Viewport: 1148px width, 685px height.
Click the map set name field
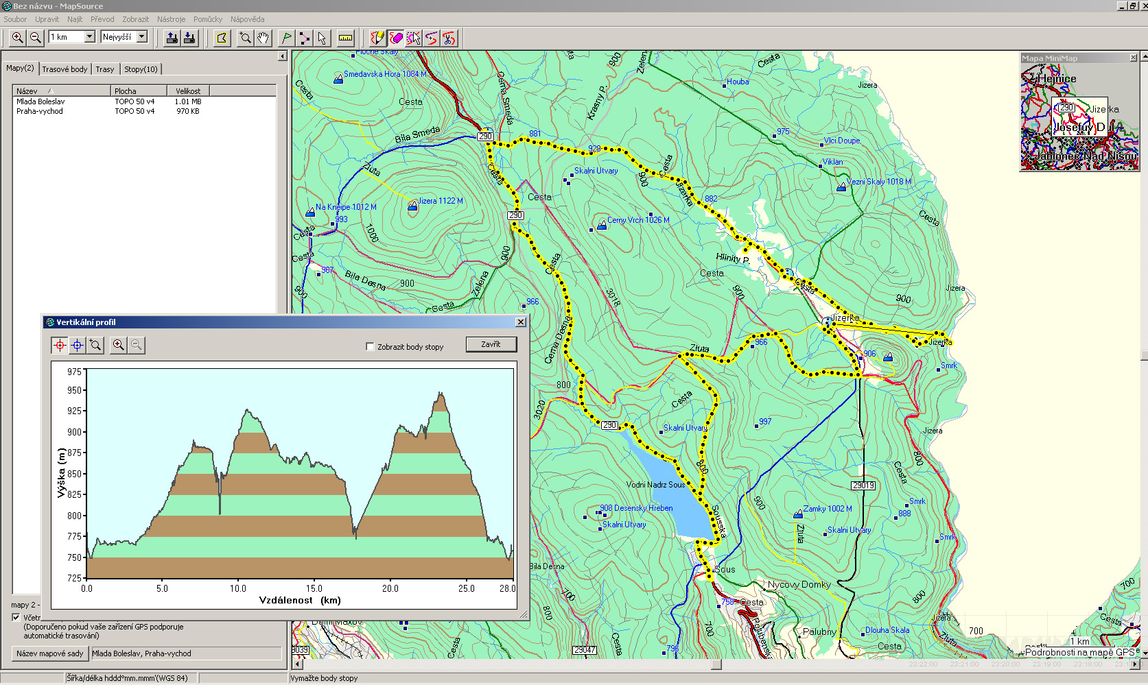(x=186, y=653)
